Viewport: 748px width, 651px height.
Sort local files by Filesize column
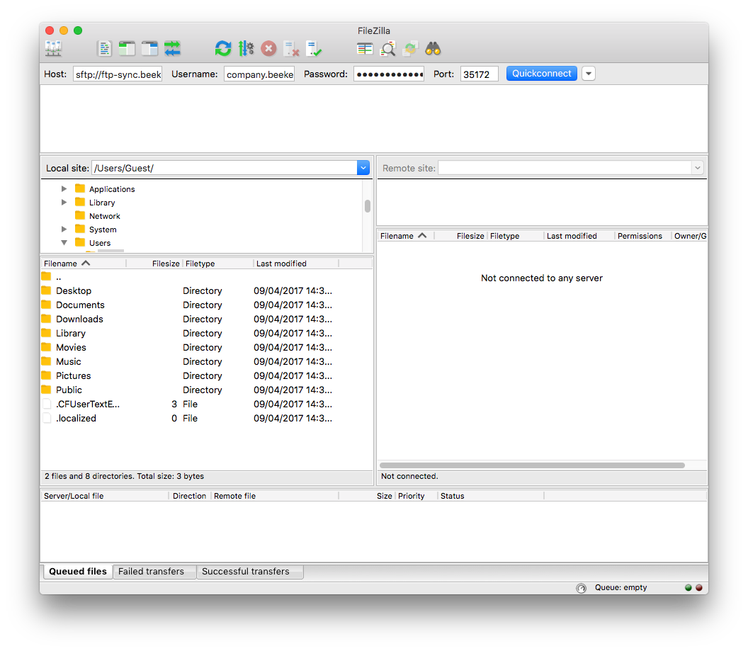click(x=165, y=263)
